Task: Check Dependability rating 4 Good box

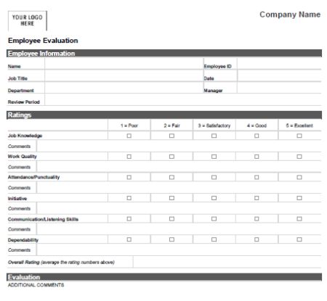Action: click(x=257, y=239)
